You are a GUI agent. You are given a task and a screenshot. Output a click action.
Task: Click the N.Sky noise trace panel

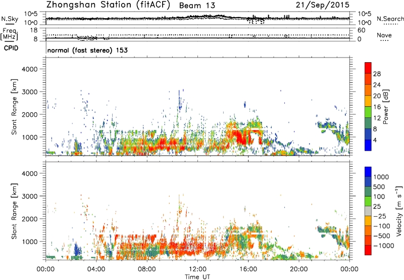[197, 18]
